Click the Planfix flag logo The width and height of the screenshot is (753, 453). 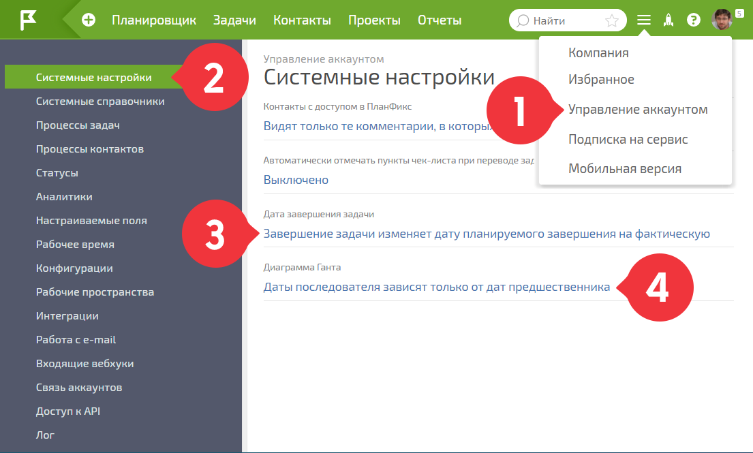(29, 20)
